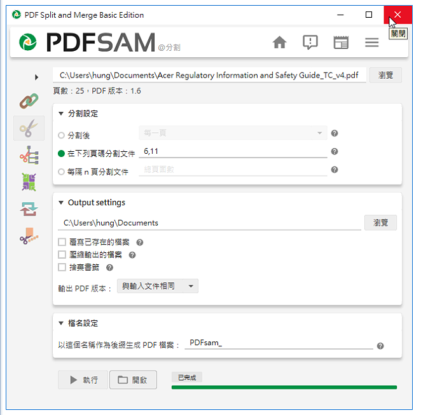The height and width of the screenshot is (415, 421).
Task: Expand the left sidebar with arrow
Action: click(36, 78)
